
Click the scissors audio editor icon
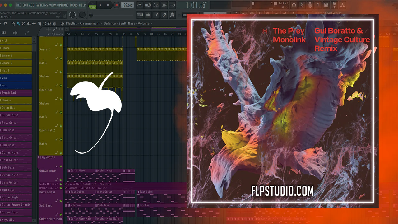point(302,5)
